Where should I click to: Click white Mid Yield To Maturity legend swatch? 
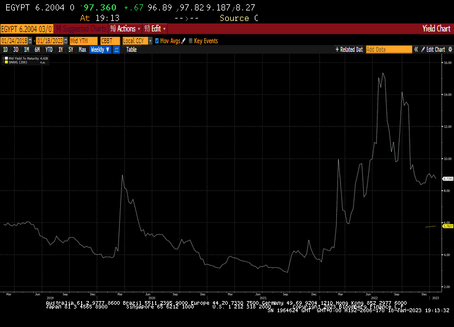6,59
